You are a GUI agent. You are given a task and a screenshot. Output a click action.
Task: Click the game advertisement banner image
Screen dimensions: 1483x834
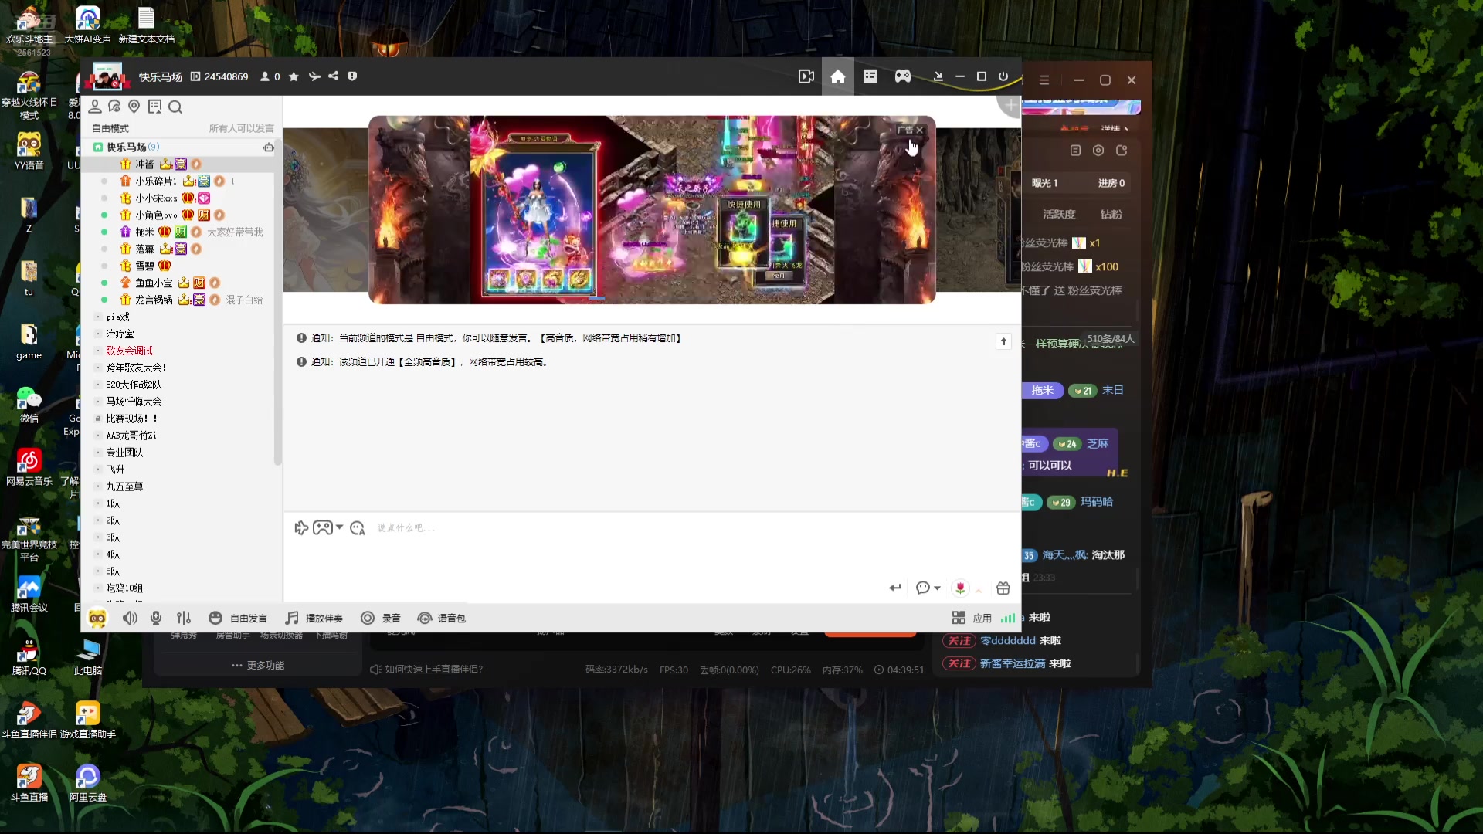point(652,210)
